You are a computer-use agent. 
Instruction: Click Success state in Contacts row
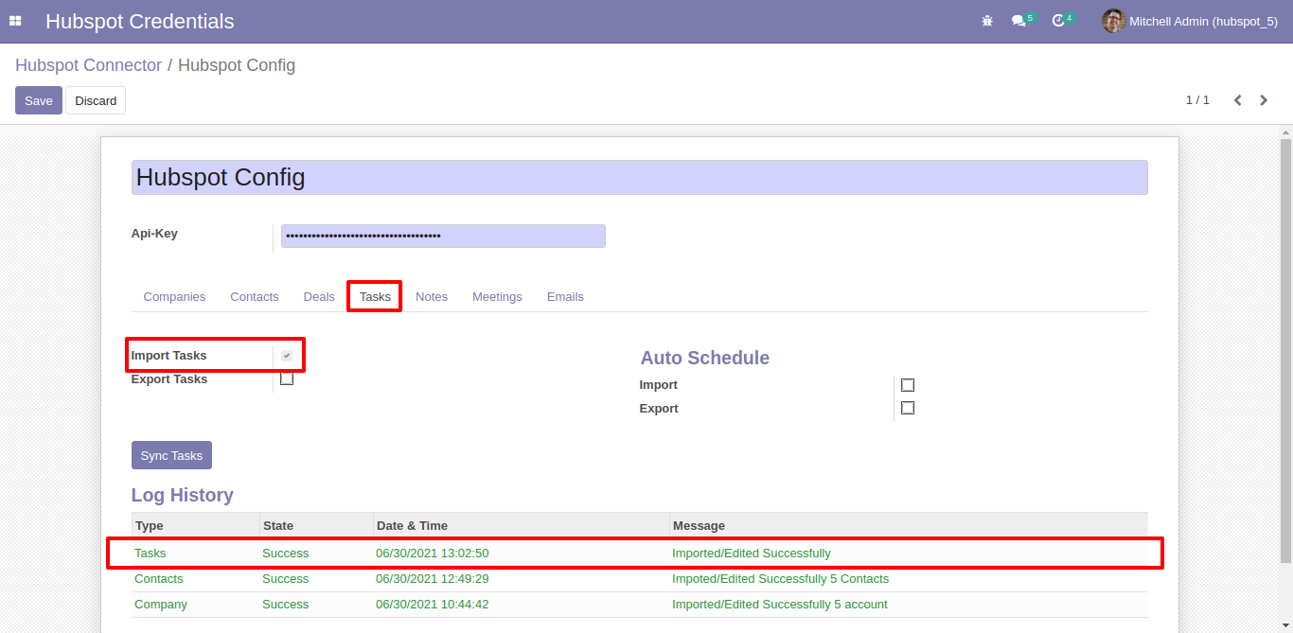tap(285, 578)
